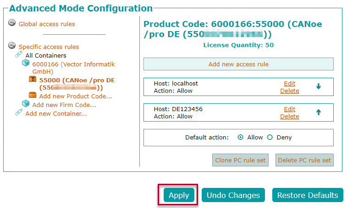Edit the localhost host rule
The width and height of the screenshot is (347, 208).
pos(289,84)
